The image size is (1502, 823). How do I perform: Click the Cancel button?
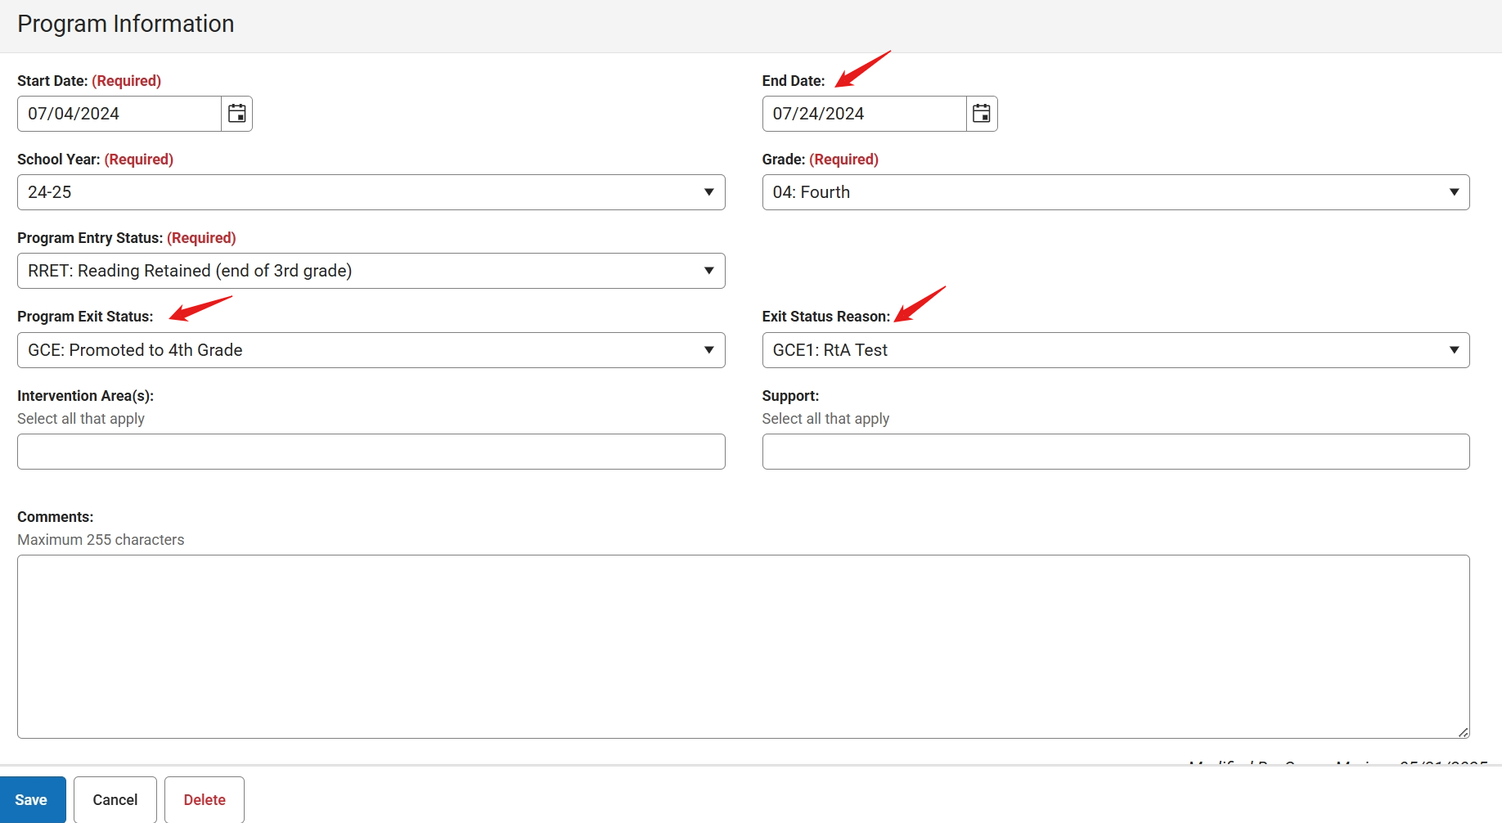click(115, 800)
